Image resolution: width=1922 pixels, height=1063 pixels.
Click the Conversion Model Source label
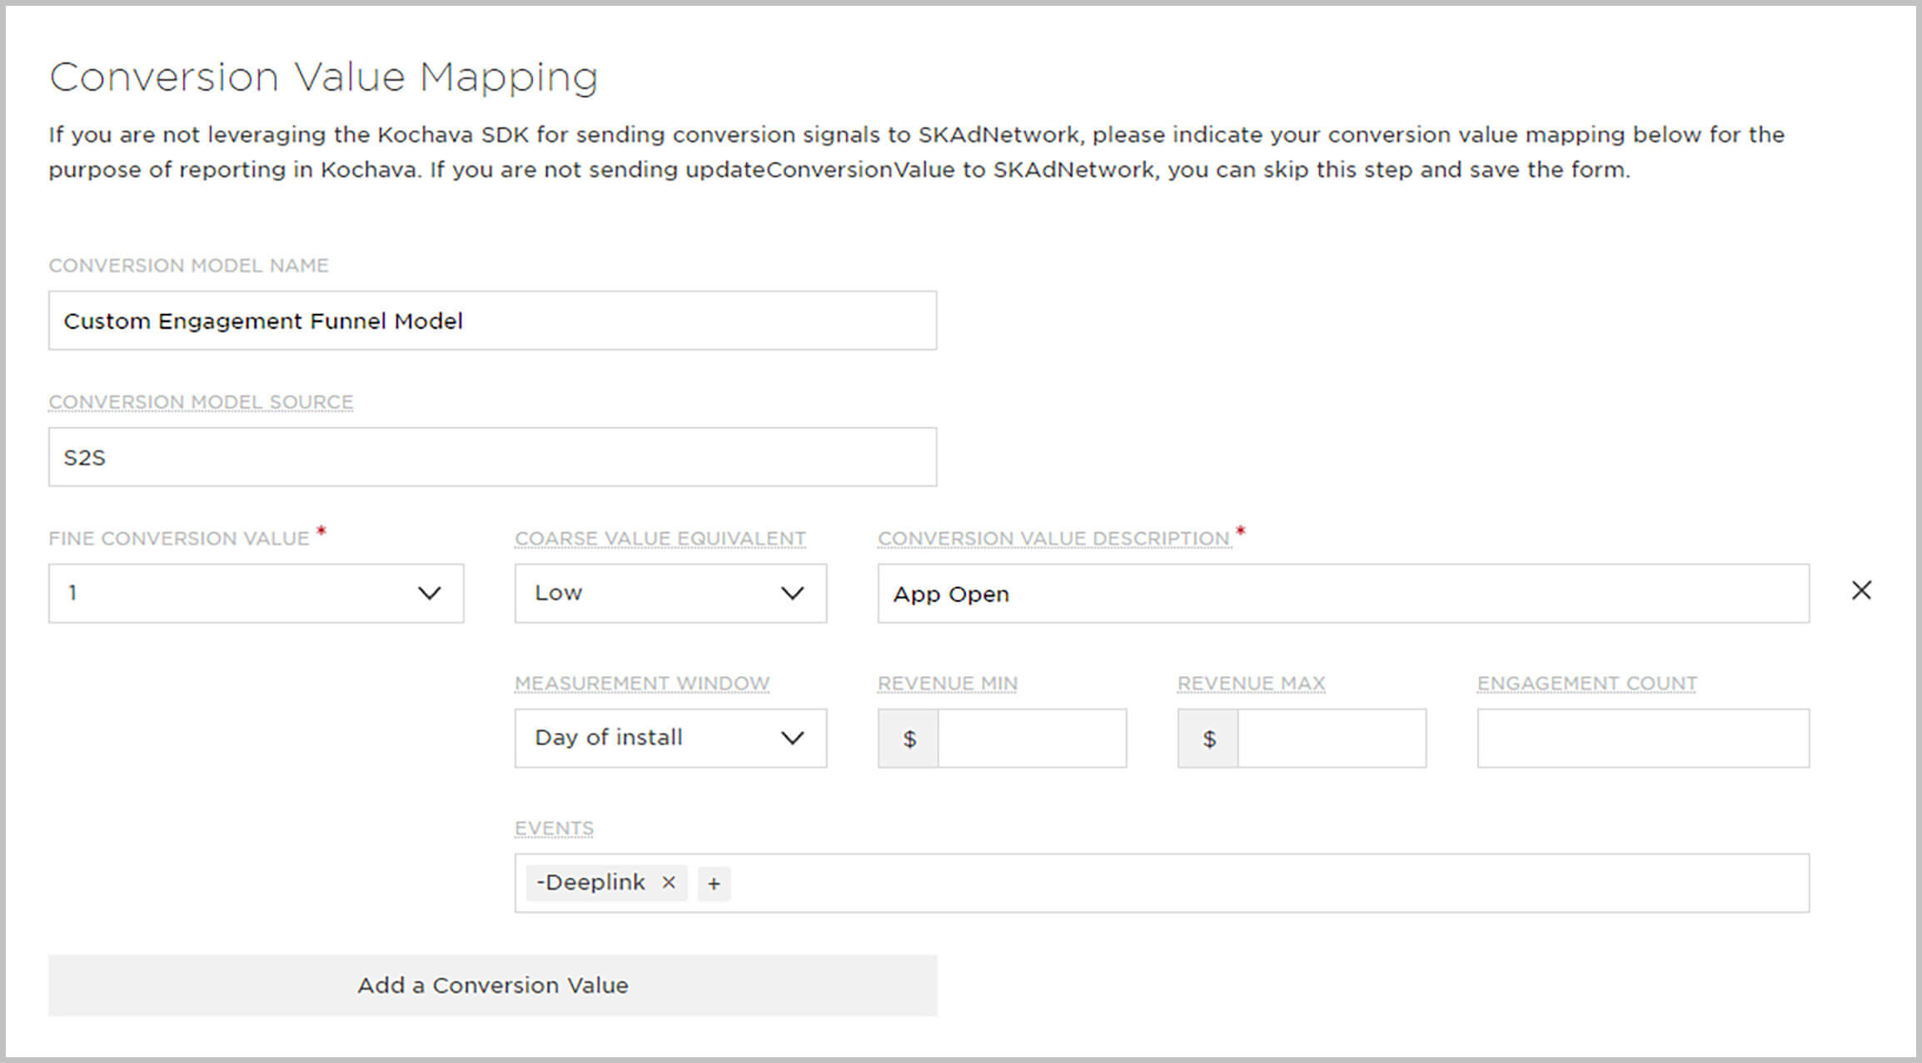(201, 402)
